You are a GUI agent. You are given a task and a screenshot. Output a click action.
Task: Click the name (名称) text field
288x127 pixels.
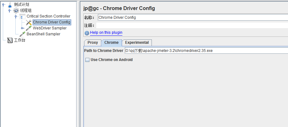[x=193, y=18]
